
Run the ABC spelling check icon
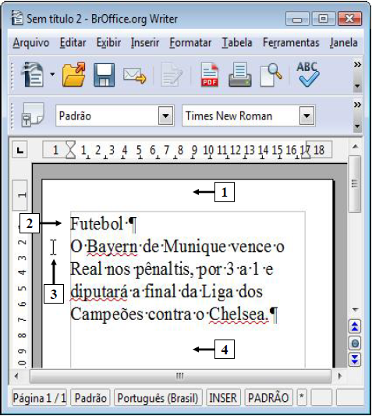pos(307,74)
